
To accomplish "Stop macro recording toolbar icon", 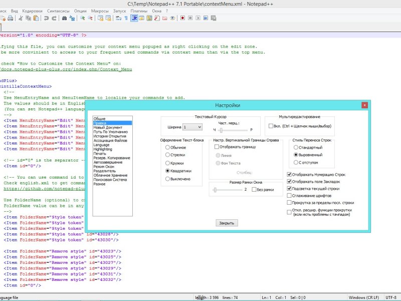I will click(x=190, y=18).
